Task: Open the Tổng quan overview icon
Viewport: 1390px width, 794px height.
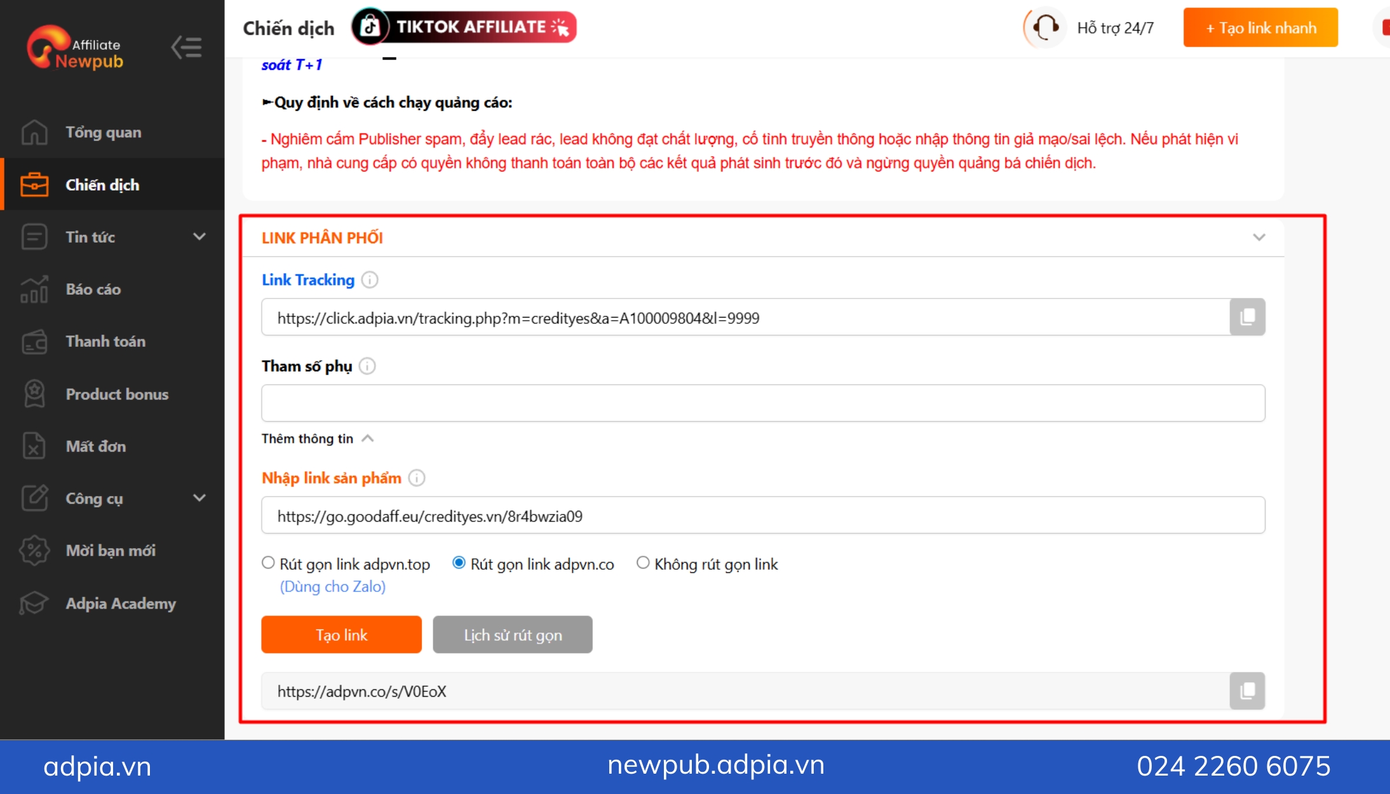Action: coord(34,132)
